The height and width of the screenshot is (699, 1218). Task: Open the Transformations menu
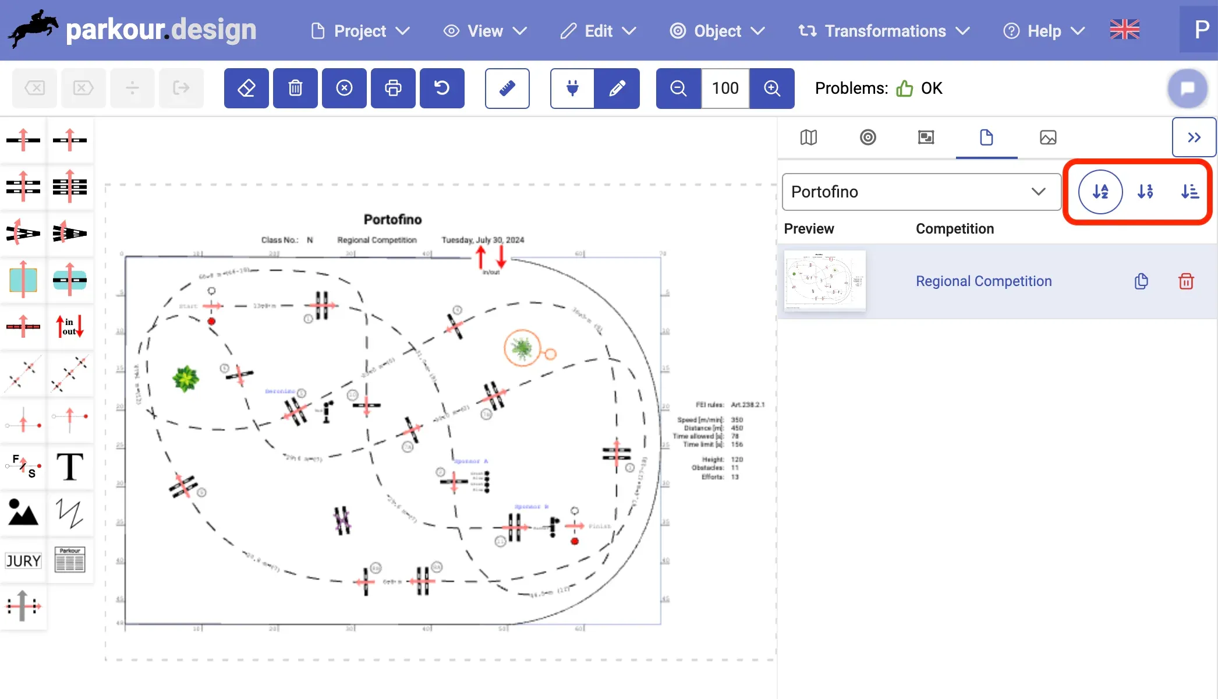884,31
